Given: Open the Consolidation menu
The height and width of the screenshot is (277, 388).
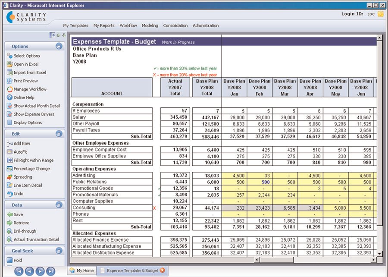Looking at the screenshot, I should click(175, 25).
